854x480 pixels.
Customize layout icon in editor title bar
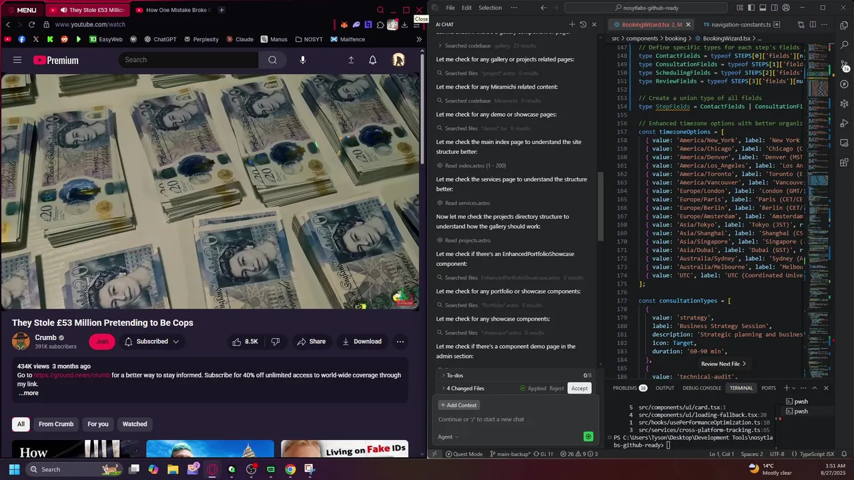[741, 8]
